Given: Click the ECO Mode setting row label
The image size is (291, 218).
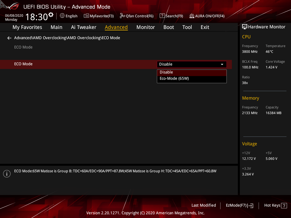Looking at the screenshot, I should tap(23, 64).
